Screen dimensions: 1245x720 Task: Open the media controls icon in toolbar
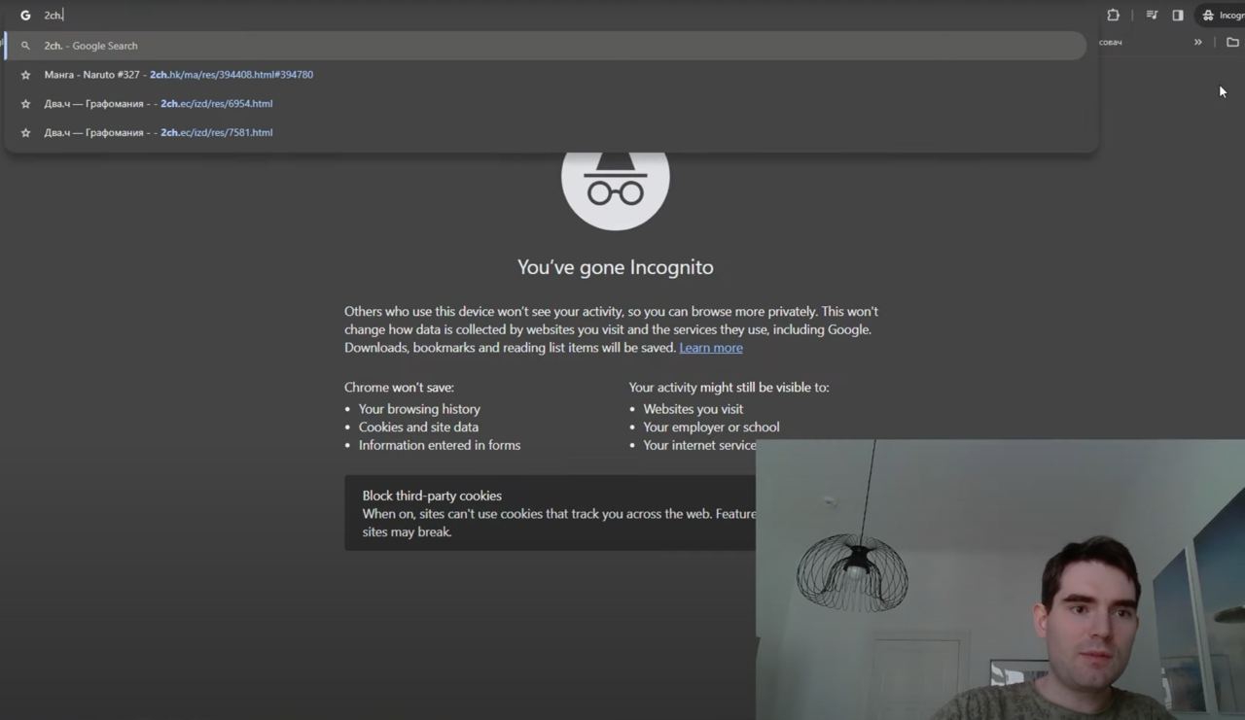(x=1152, y=16)
